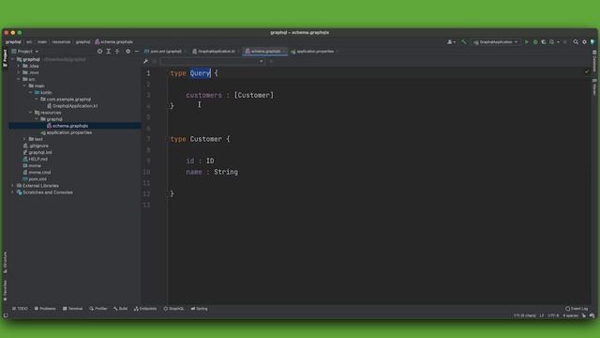600x338 pixels.
Task: Click the resources breadcrumb in navigation bar
Action: (x=61, y=41)
